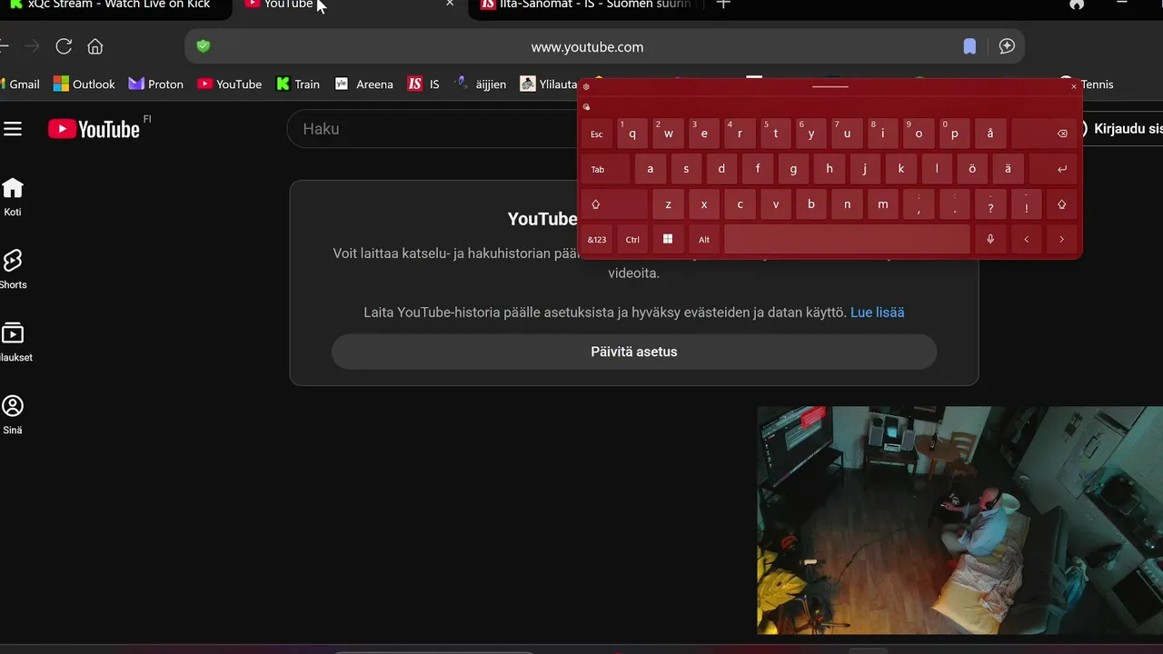Open keyboard settings gear icon
Viewport: 1163px width, 654px height.
click(586, 86)
